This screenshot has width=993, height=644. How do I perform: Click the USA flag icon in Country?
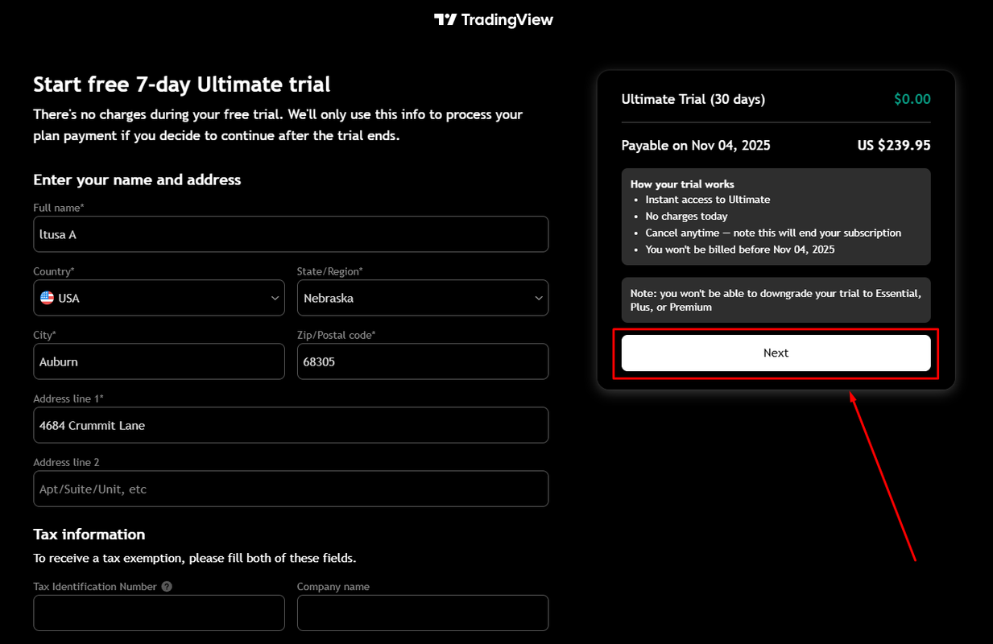(x=48, y=298)
